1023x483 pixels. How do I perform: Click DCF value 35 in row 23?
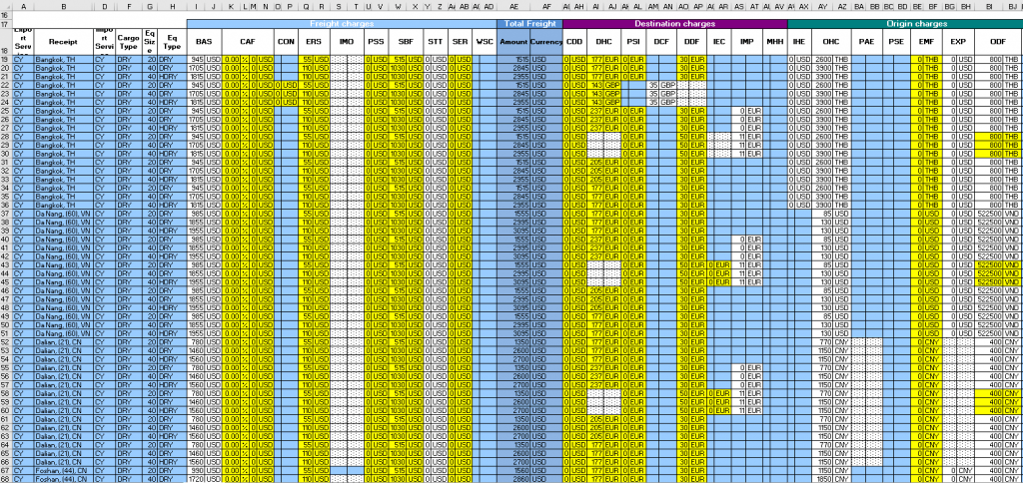[x=653, y=93]
